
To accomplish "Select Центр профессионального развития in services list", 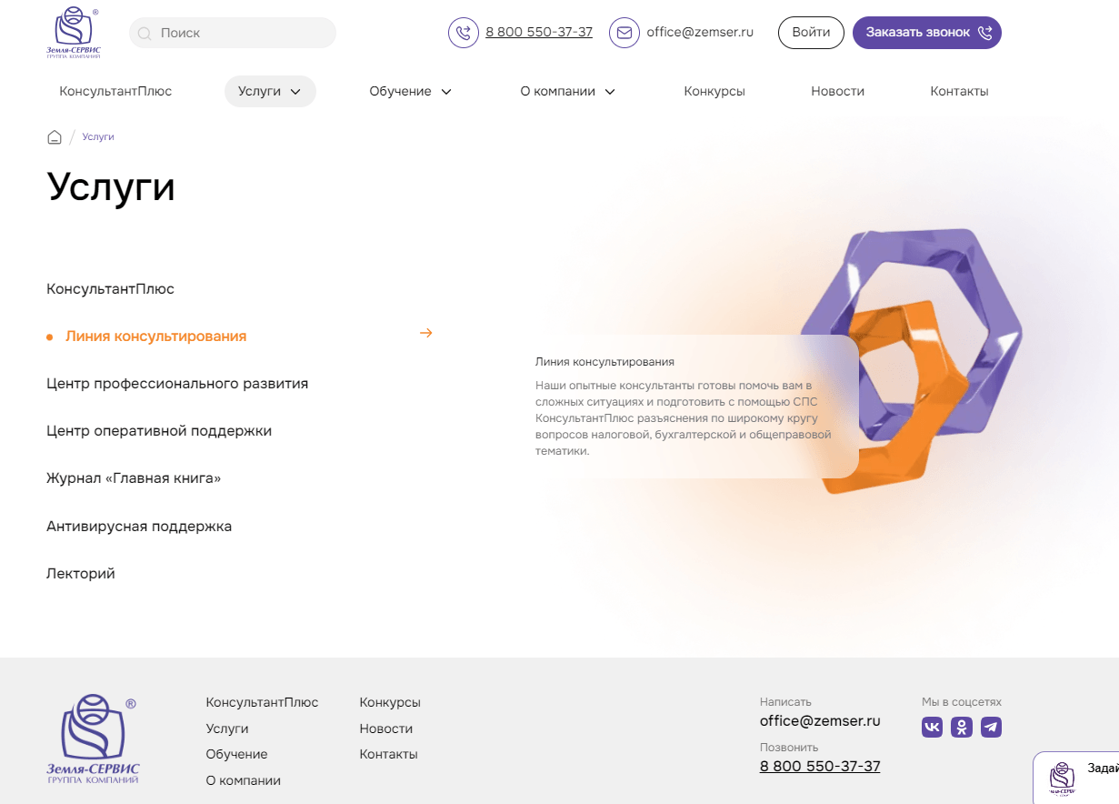I will coord(177,384).
